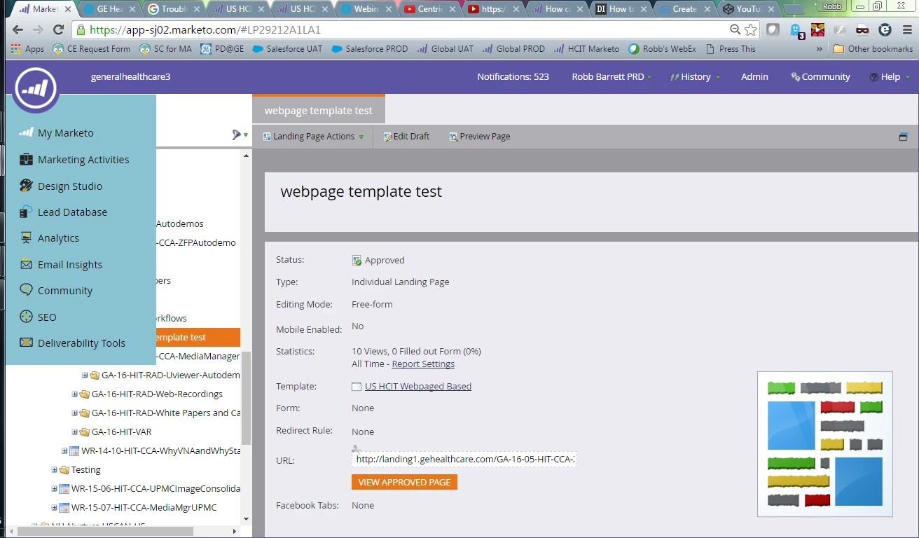Open Other bookmarks folder
The width and height of the screenshot is (919, 538).
873,49
